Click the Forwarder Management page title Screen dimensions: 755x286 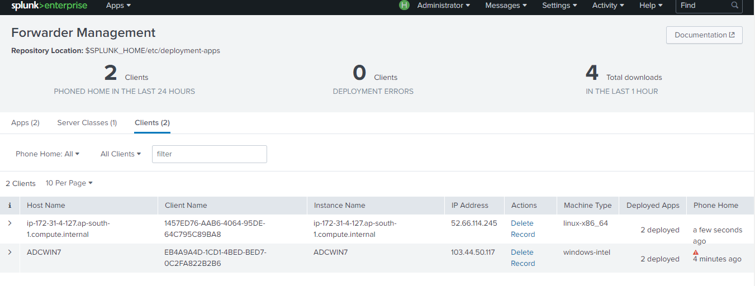[x=83, y=32]
